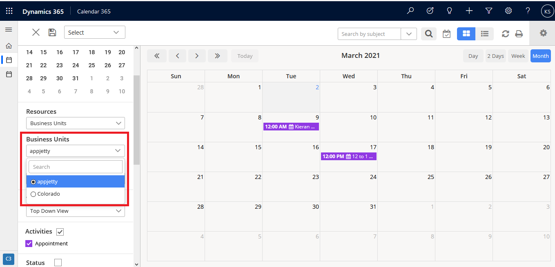Select date 24 in mini calendar

[x=76, y=65]
